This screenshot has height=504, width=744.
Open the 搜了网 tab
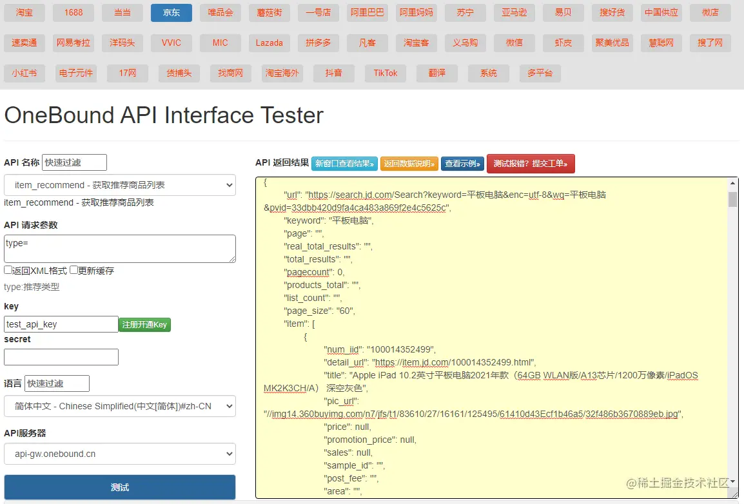[710, 43]
